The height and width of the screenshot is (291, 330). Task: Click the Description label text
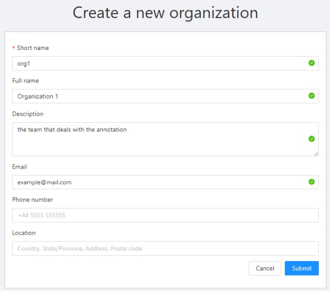(28, 114)
